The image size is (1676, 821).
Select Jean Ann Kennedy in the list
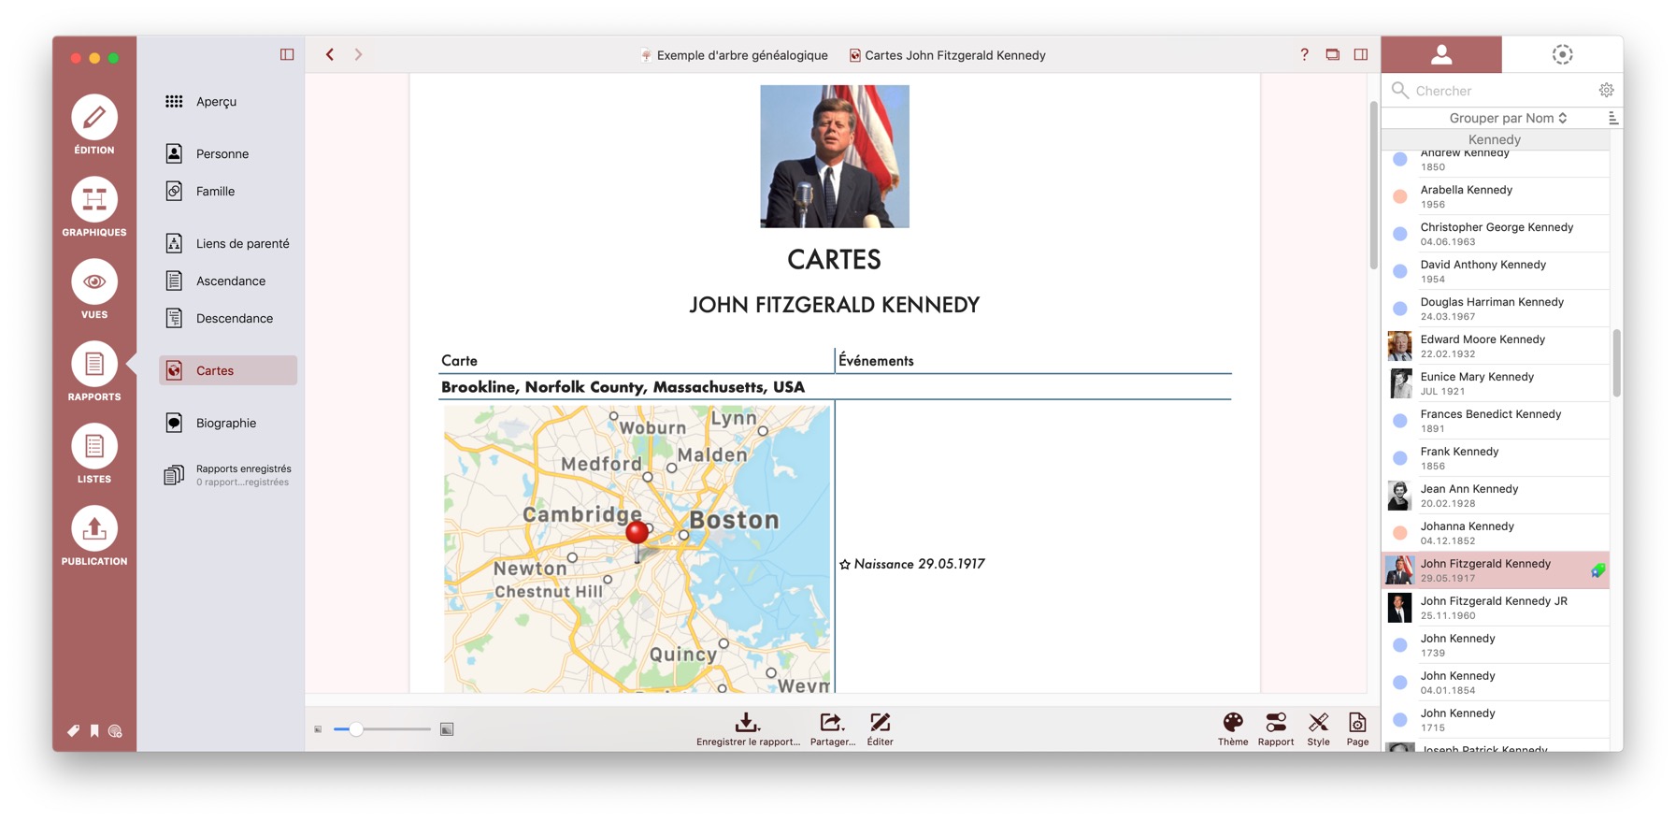[x=1496, y=496]
